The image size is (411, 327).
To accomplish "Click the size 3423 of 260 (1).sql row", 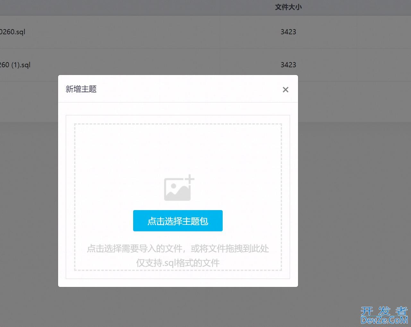I will click(x=288, y=65).
